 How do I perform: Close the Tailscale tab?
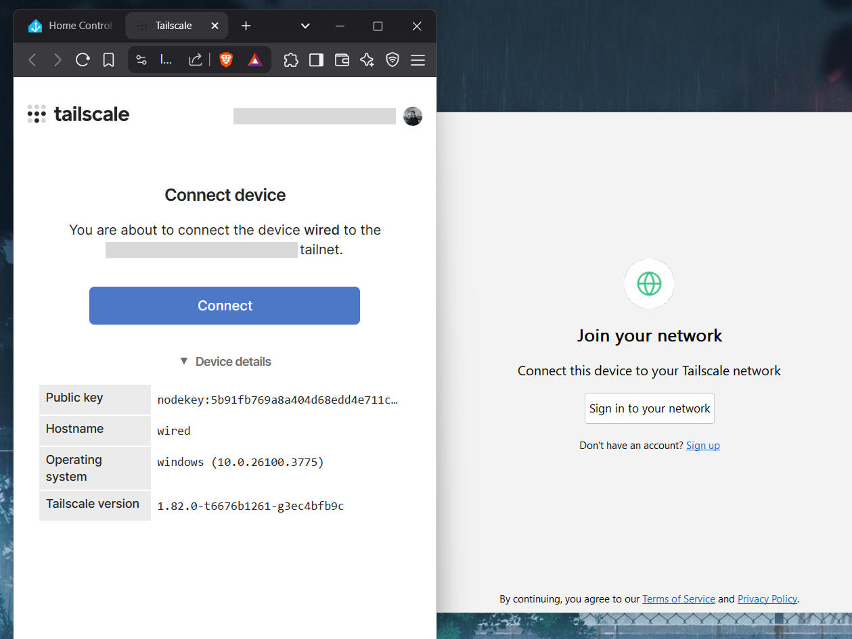point(215,26)
